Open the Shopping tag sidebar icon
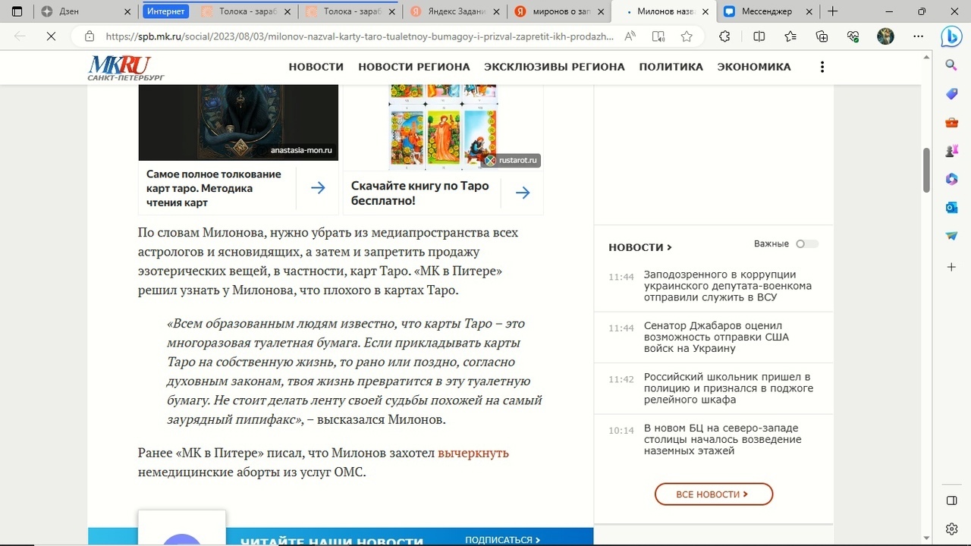 [951, 94]
